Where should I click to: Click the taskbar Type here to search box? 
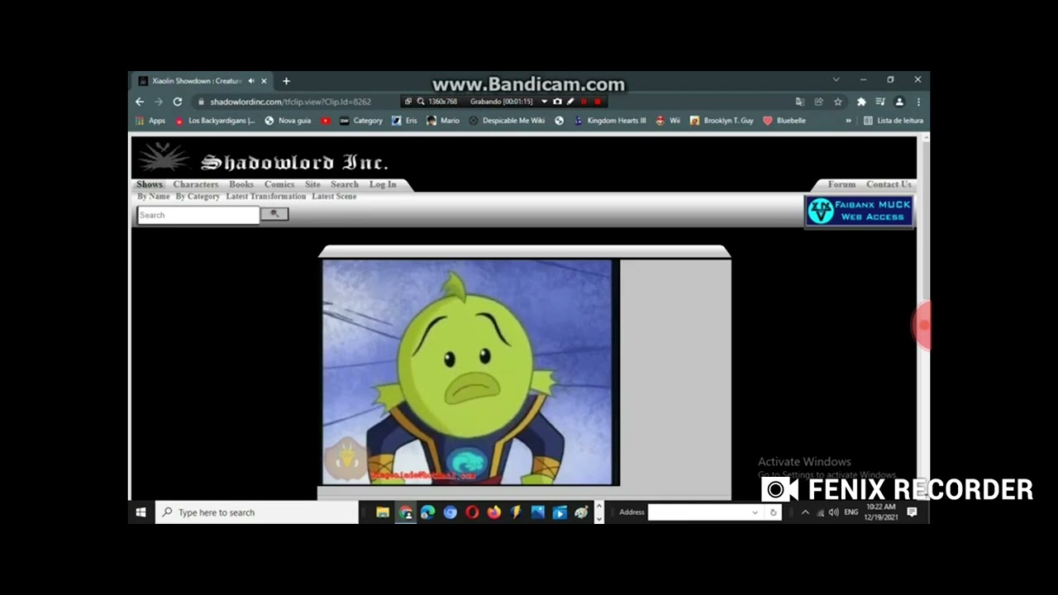(x=256, y=512)
